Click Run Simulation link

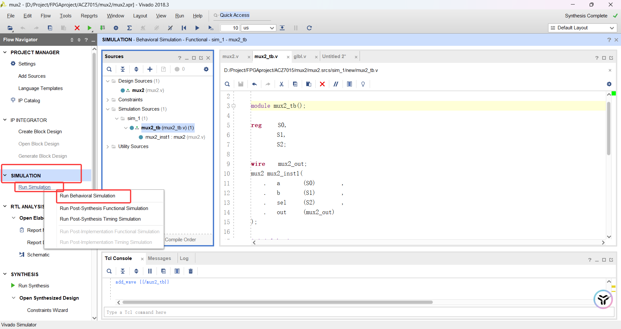pyautogui.click(x=34, y=187)
